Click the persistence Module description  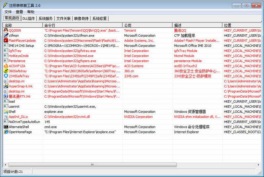[x=188, y=61]
